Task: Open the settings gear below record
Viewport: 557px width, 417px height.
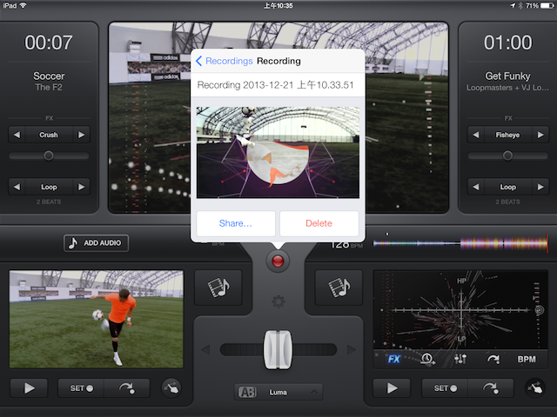Action: coord(278,302)
